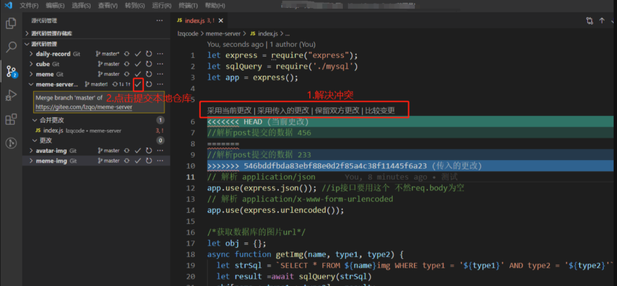Expand the meme-img repository
Viewport: 617px width, 286px height.
32,161
